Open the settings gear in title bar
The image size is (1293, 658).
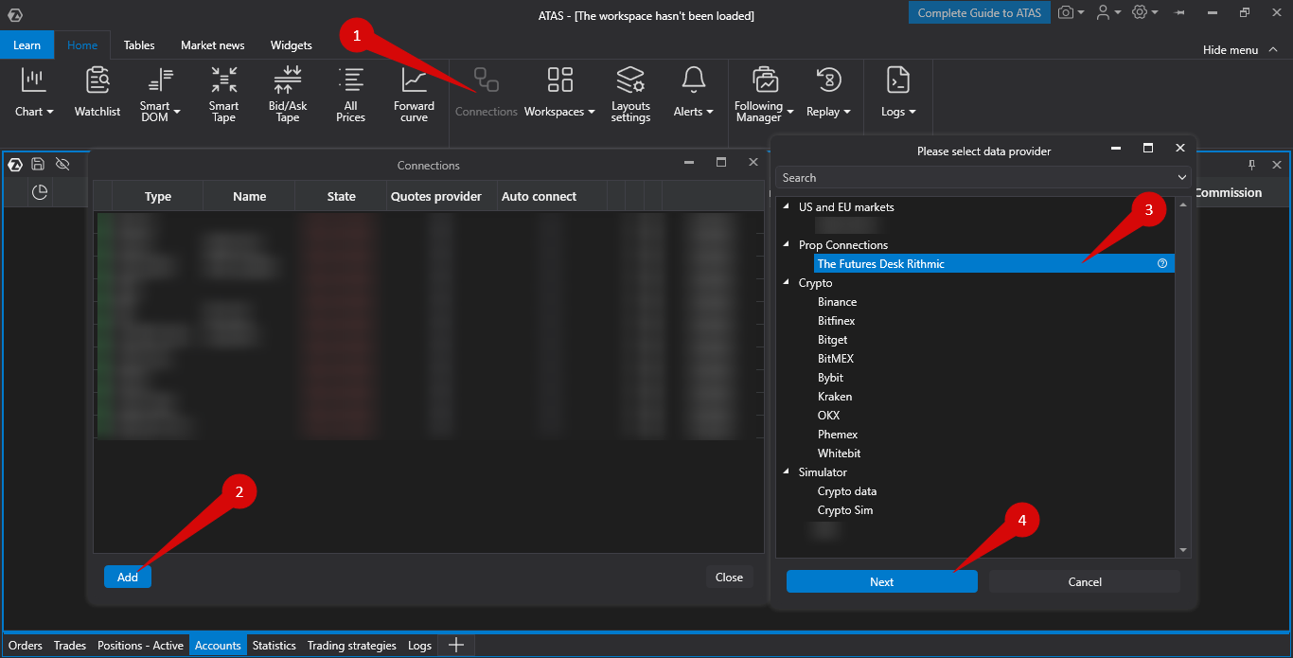point(1140,12)
